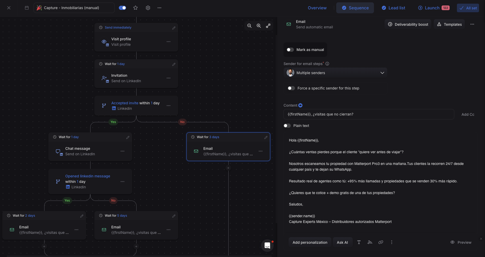
Task: Open Deliverability boost
Action: point(408,24)
